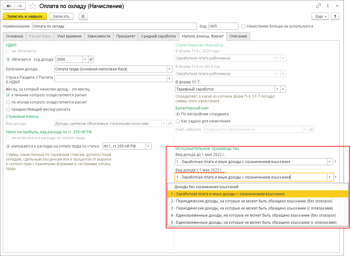350x256 pixels.
Task: Expand 'Категория дохода' dropdown
Action: coord(169,69)
